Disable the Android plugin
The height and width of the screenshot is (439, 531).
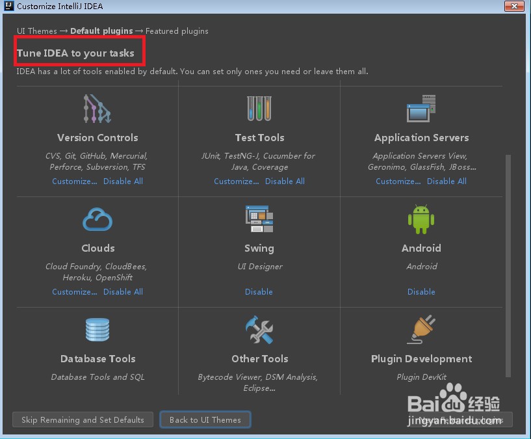(x=421, y=292)
